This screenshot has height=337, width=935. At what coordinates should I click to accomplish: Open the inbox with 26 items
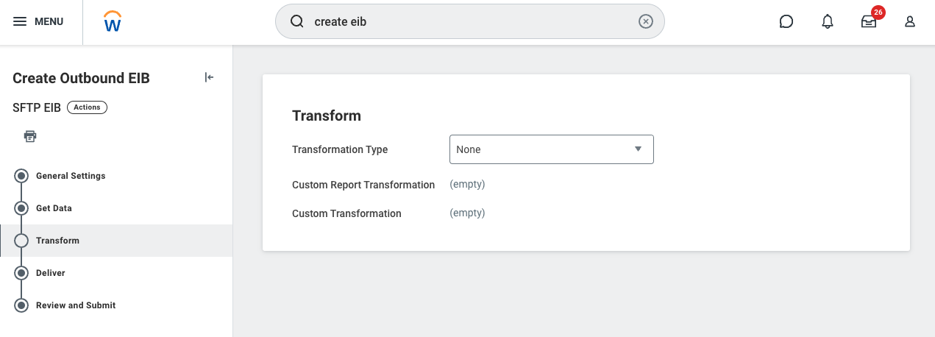(x=869, y=21)
